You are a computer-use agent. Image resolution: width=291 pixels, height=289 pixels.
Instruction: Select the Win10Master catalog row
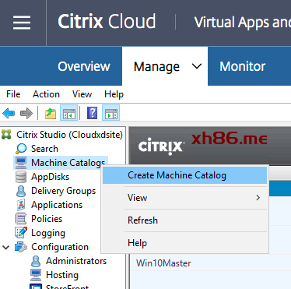pyautogui.click(x=210, y=263)
